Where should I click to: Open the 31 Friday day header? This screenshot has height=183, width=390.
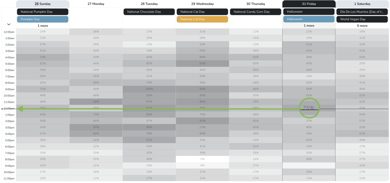[309, 4]
